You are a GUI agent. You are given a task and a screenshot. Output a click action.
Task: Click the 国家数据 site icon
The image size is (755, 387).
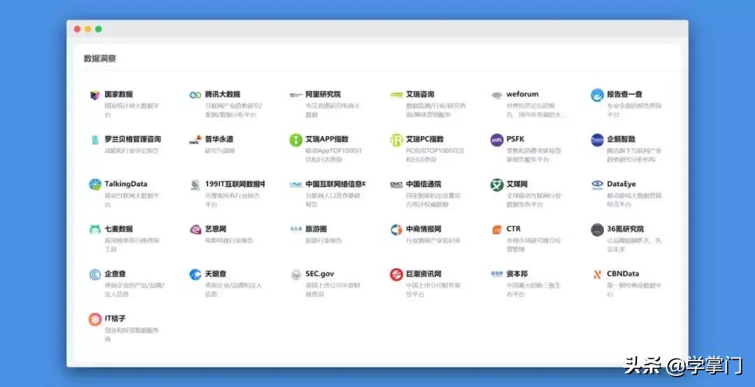(95, 95)
